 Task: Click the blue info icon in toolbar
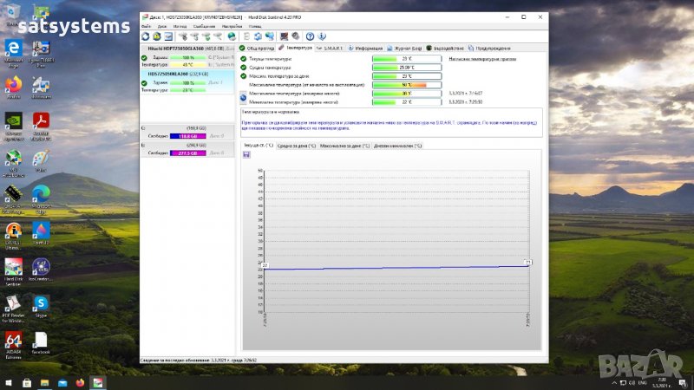pyautogui.click(x=322, y=36)
